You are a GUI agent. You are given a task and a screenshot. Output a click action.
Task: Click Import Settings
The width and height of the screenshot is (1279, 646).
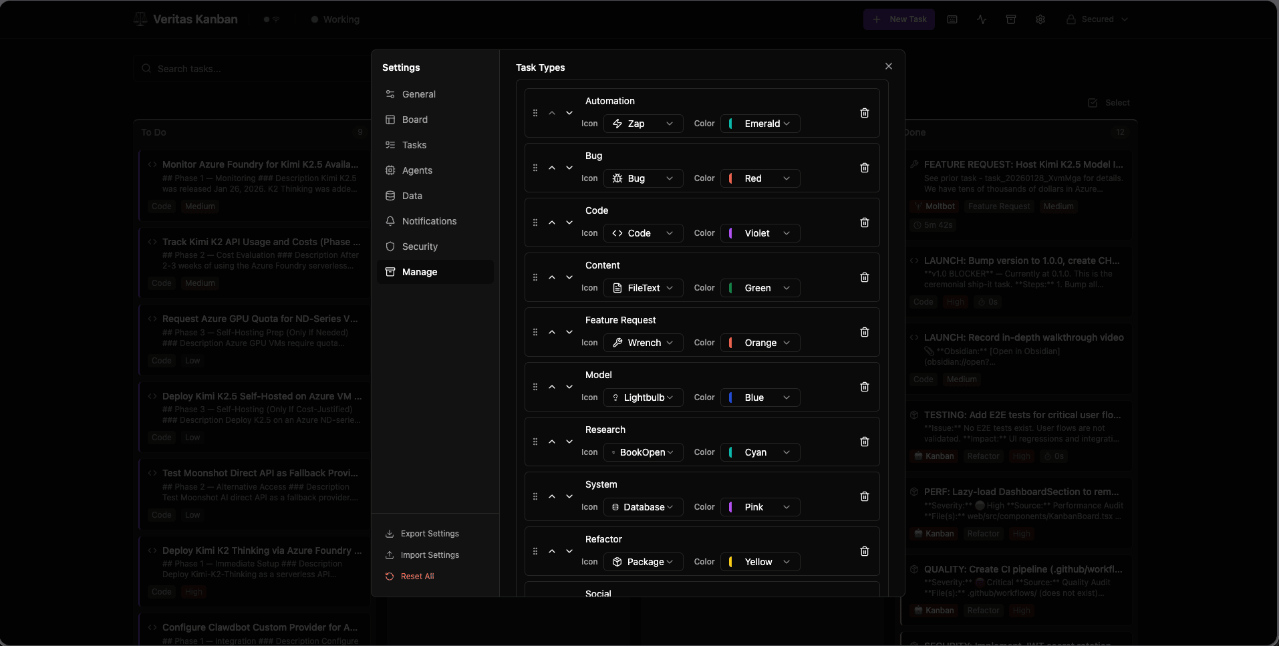pos(429,555)
